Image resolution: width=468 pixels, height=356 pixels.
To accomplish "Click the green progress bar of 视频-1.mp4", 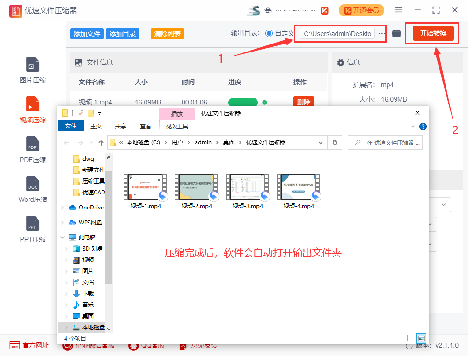I will pos(243,102).
